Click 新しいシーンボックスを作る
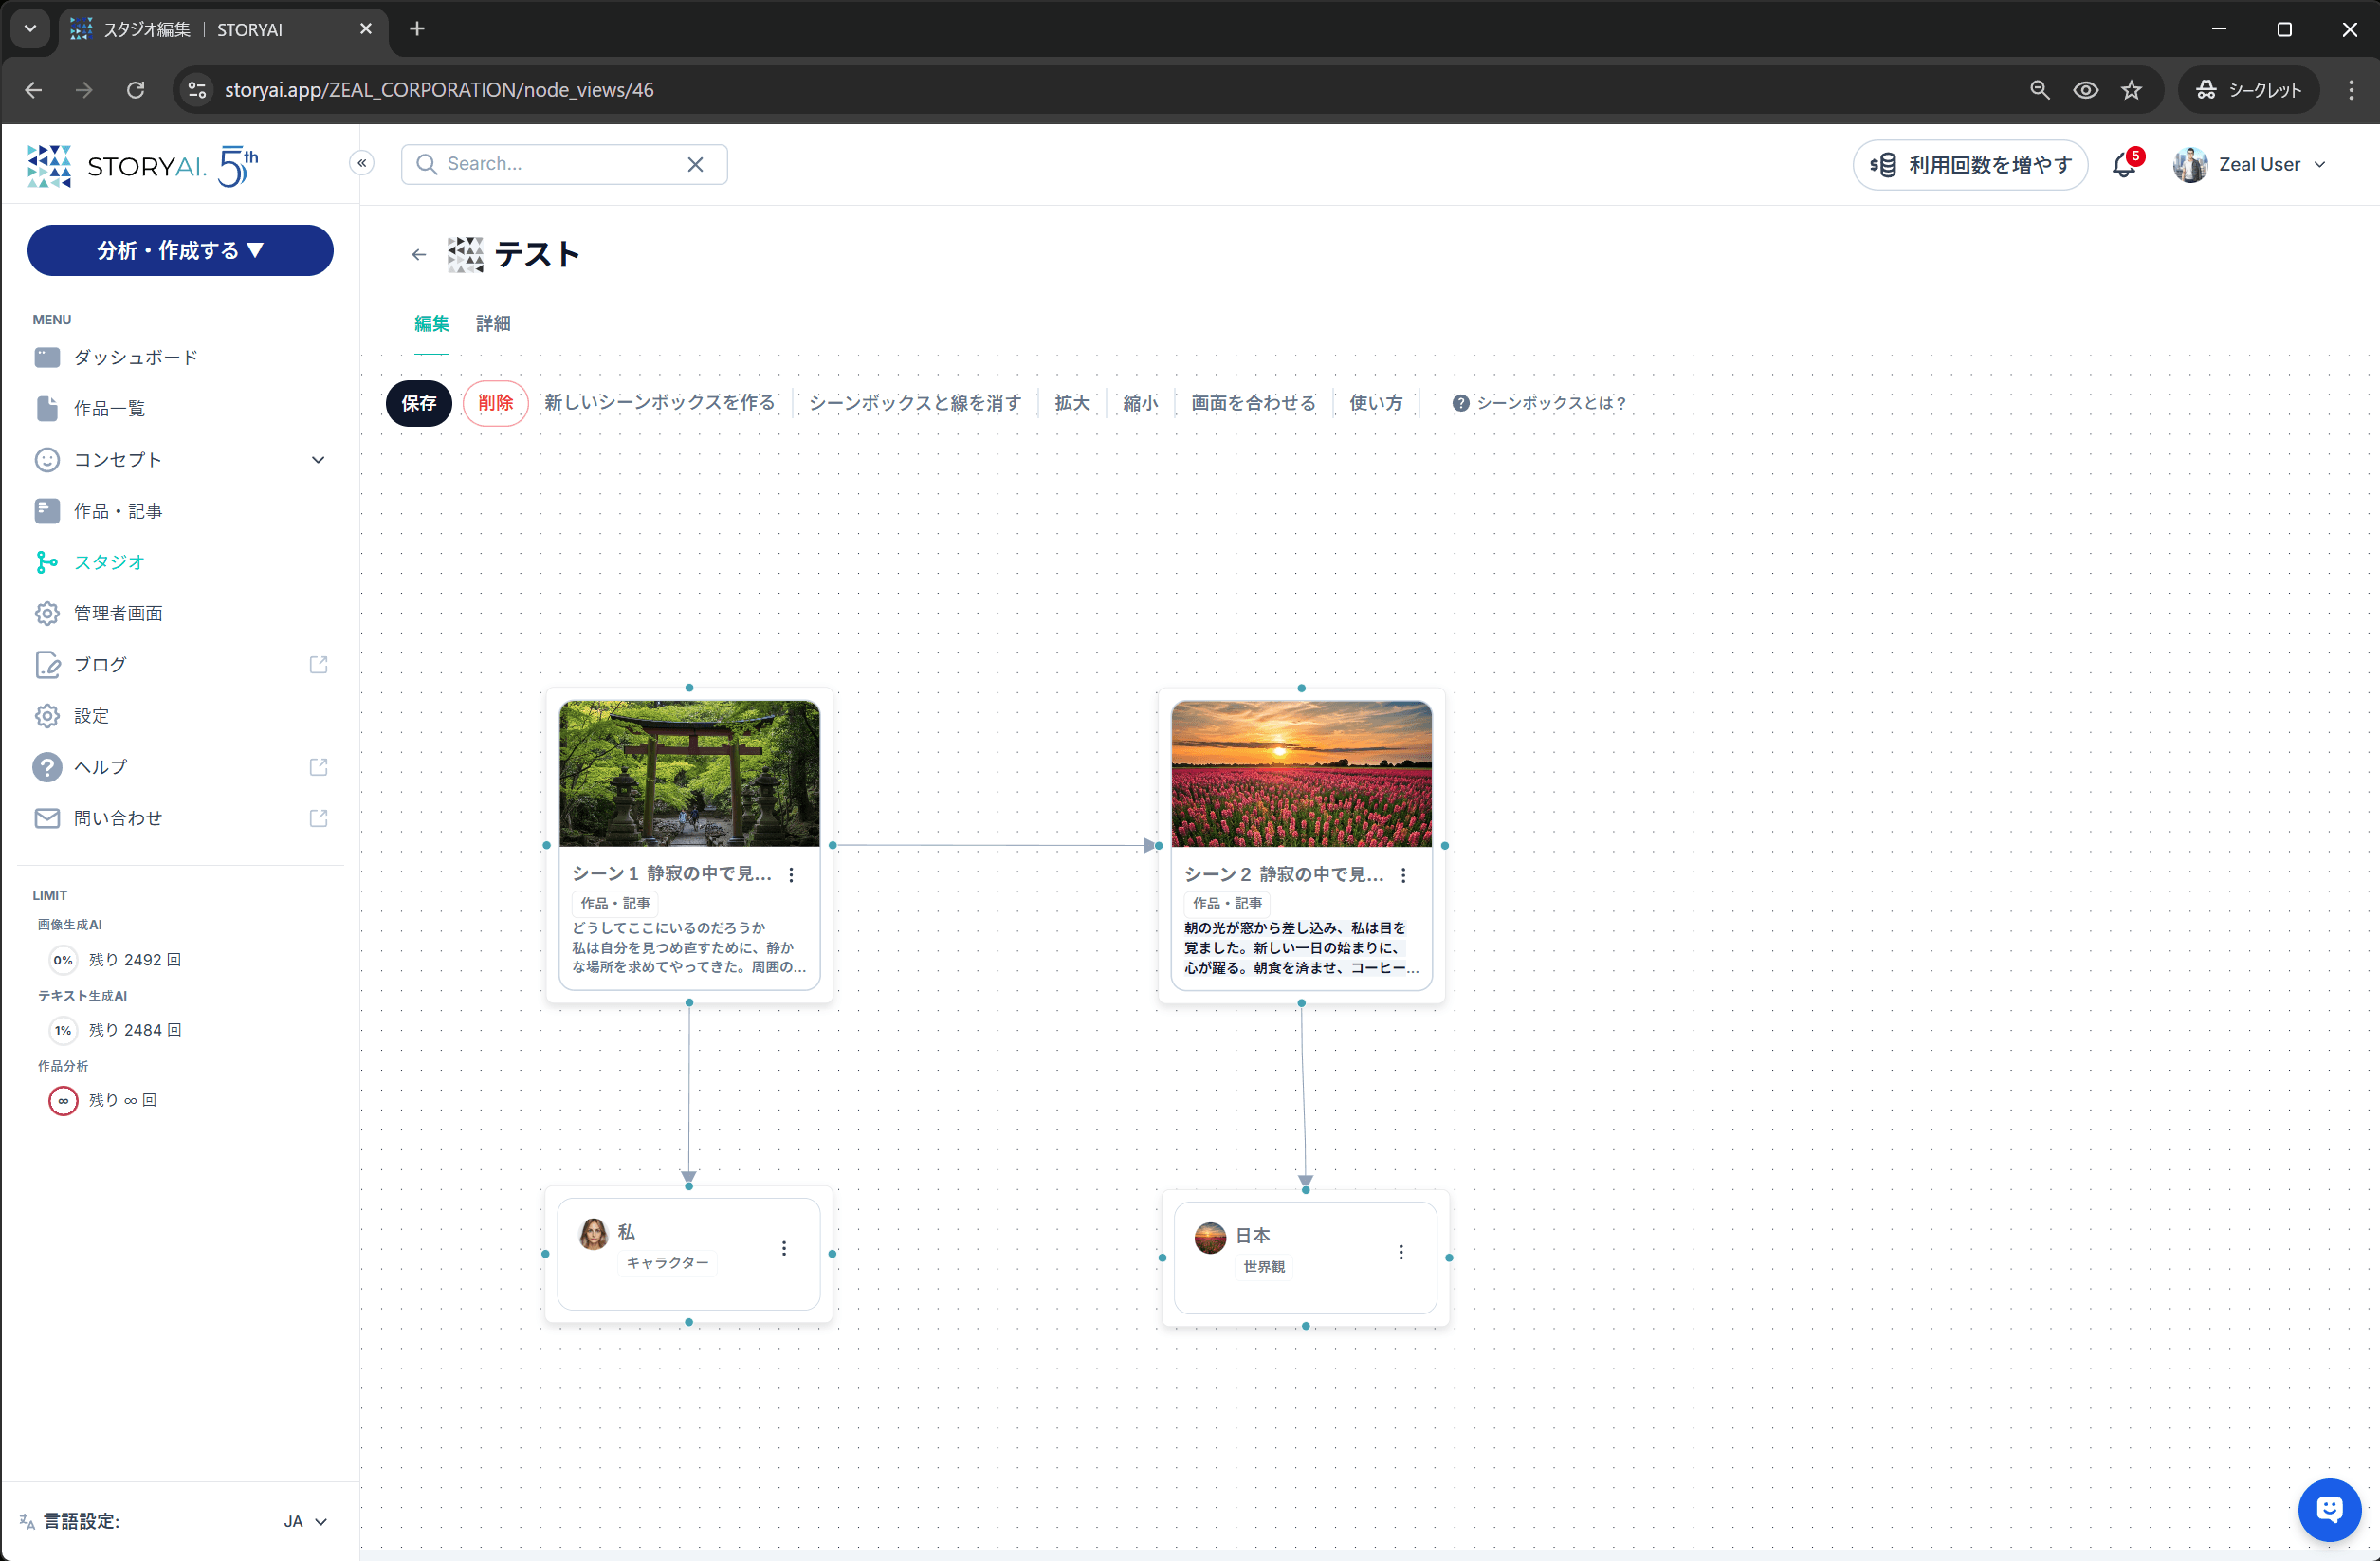2380x1561 pixels. coord(660,403)
